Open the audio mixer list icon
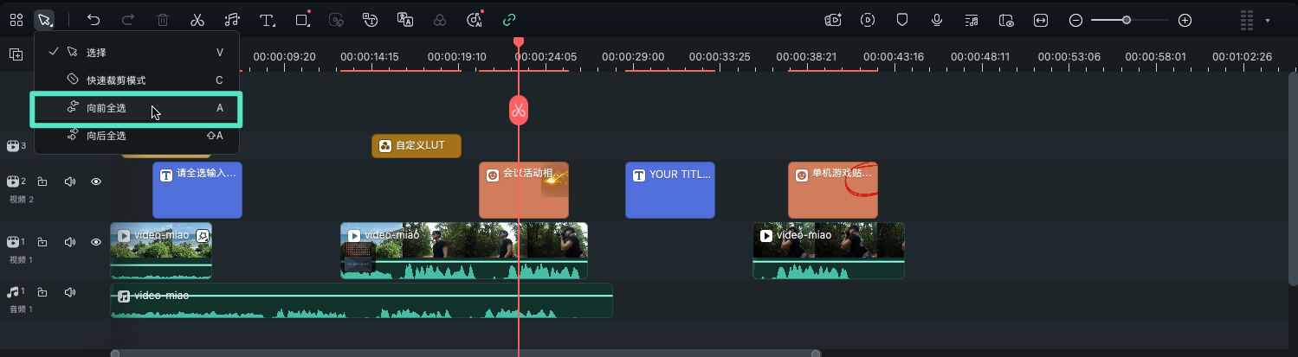The width and height of the screenshot is (1298, 357). pos(972,20)
